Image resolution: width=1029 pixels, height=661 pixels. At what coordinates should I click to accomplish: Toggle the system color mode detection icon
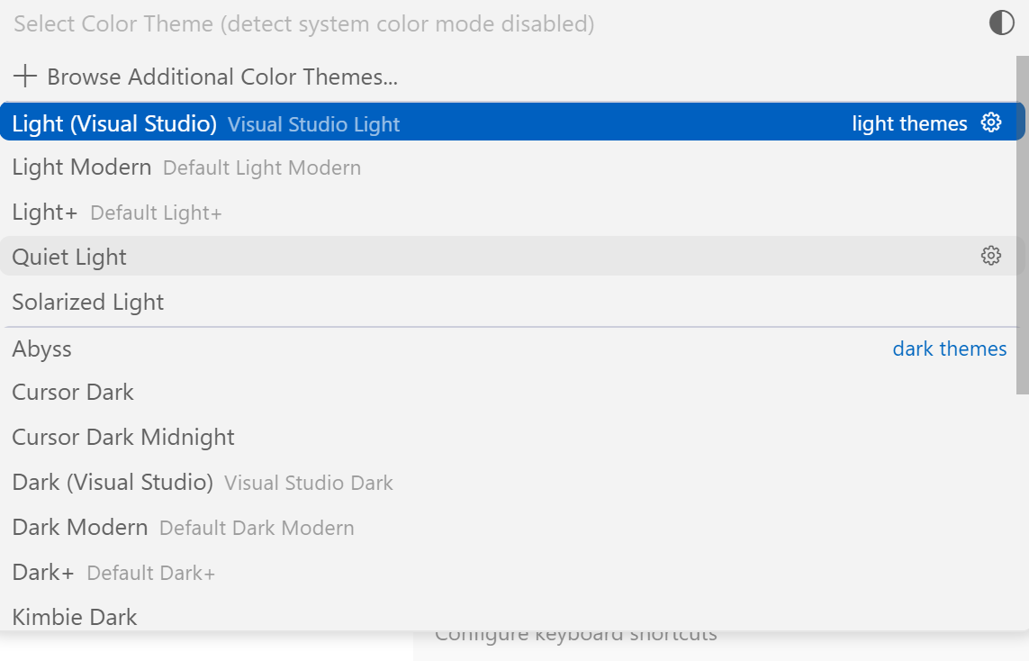[1001, 23]
